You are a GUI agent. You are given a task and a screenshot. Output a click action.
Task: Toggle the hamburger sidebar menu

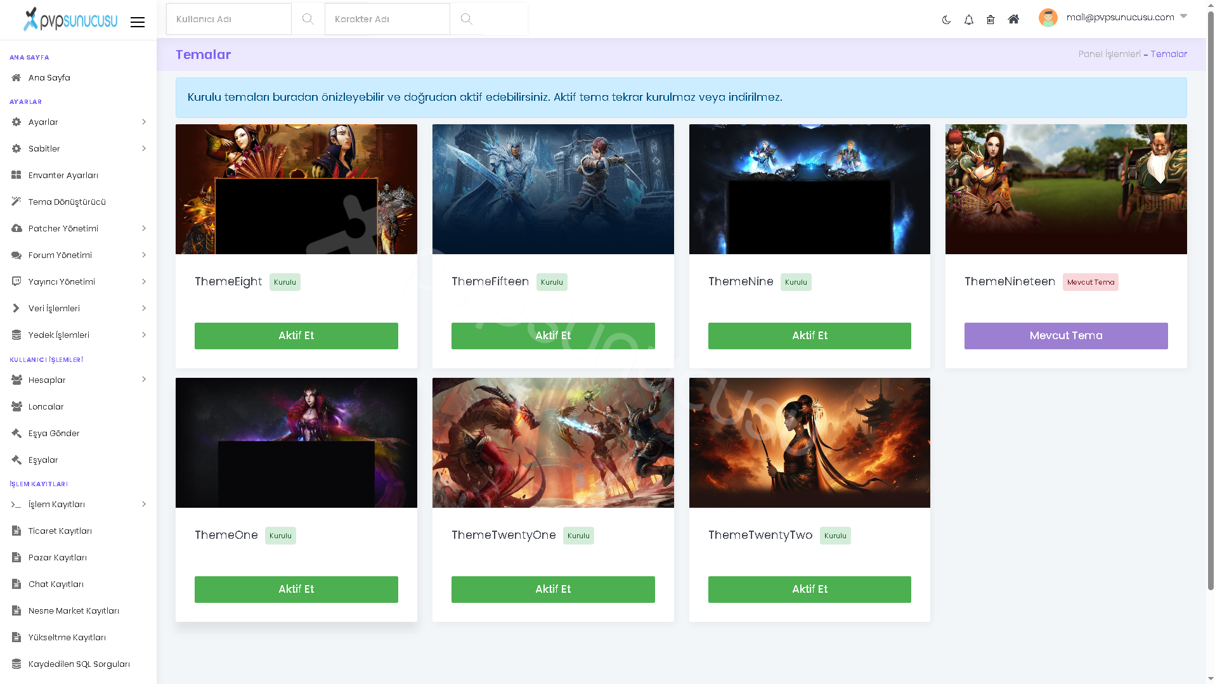click(x=138, y=22)
